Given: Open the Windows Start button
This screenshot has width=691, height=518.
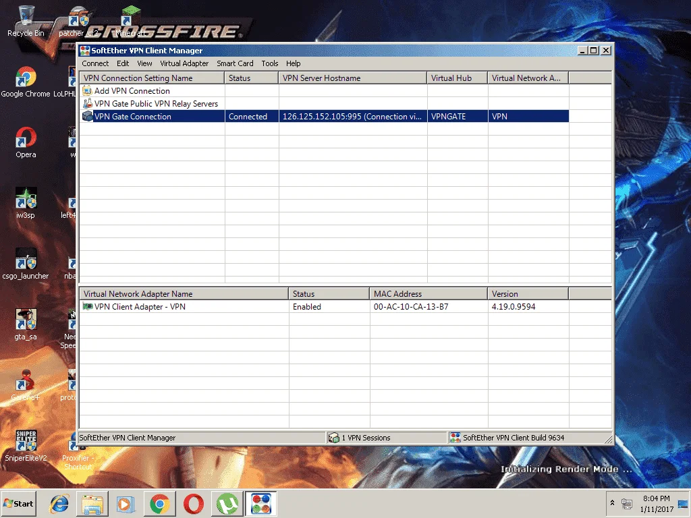Looking at the screenshot, I should pos(18,503).
